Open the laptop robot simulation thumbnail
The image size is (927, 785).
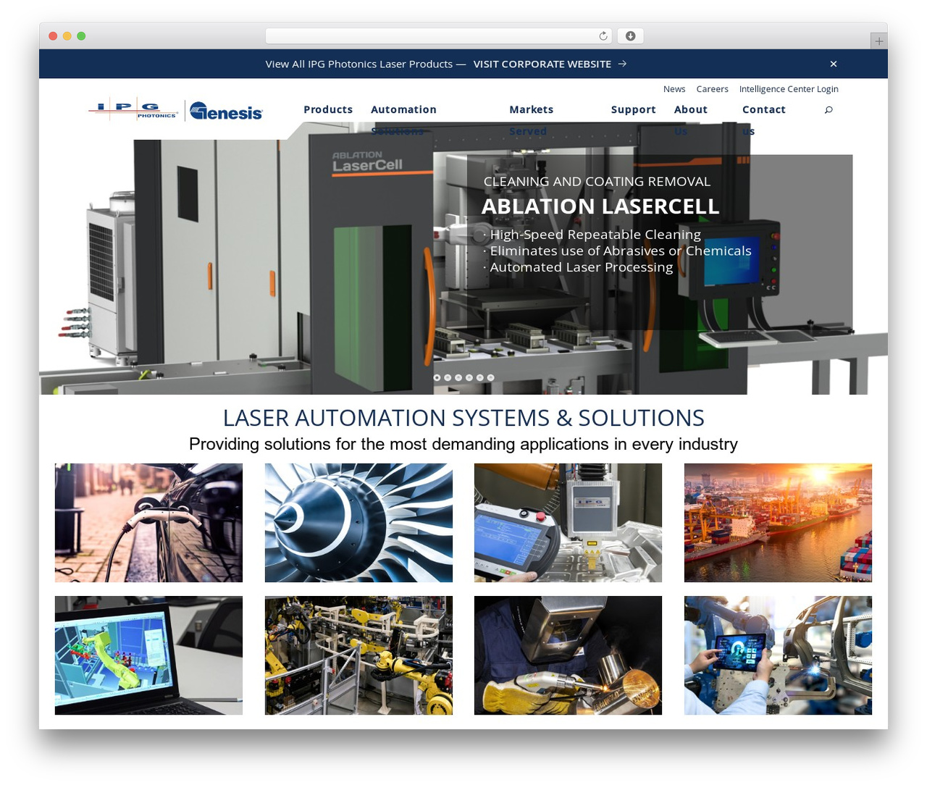tap(148, 655)
